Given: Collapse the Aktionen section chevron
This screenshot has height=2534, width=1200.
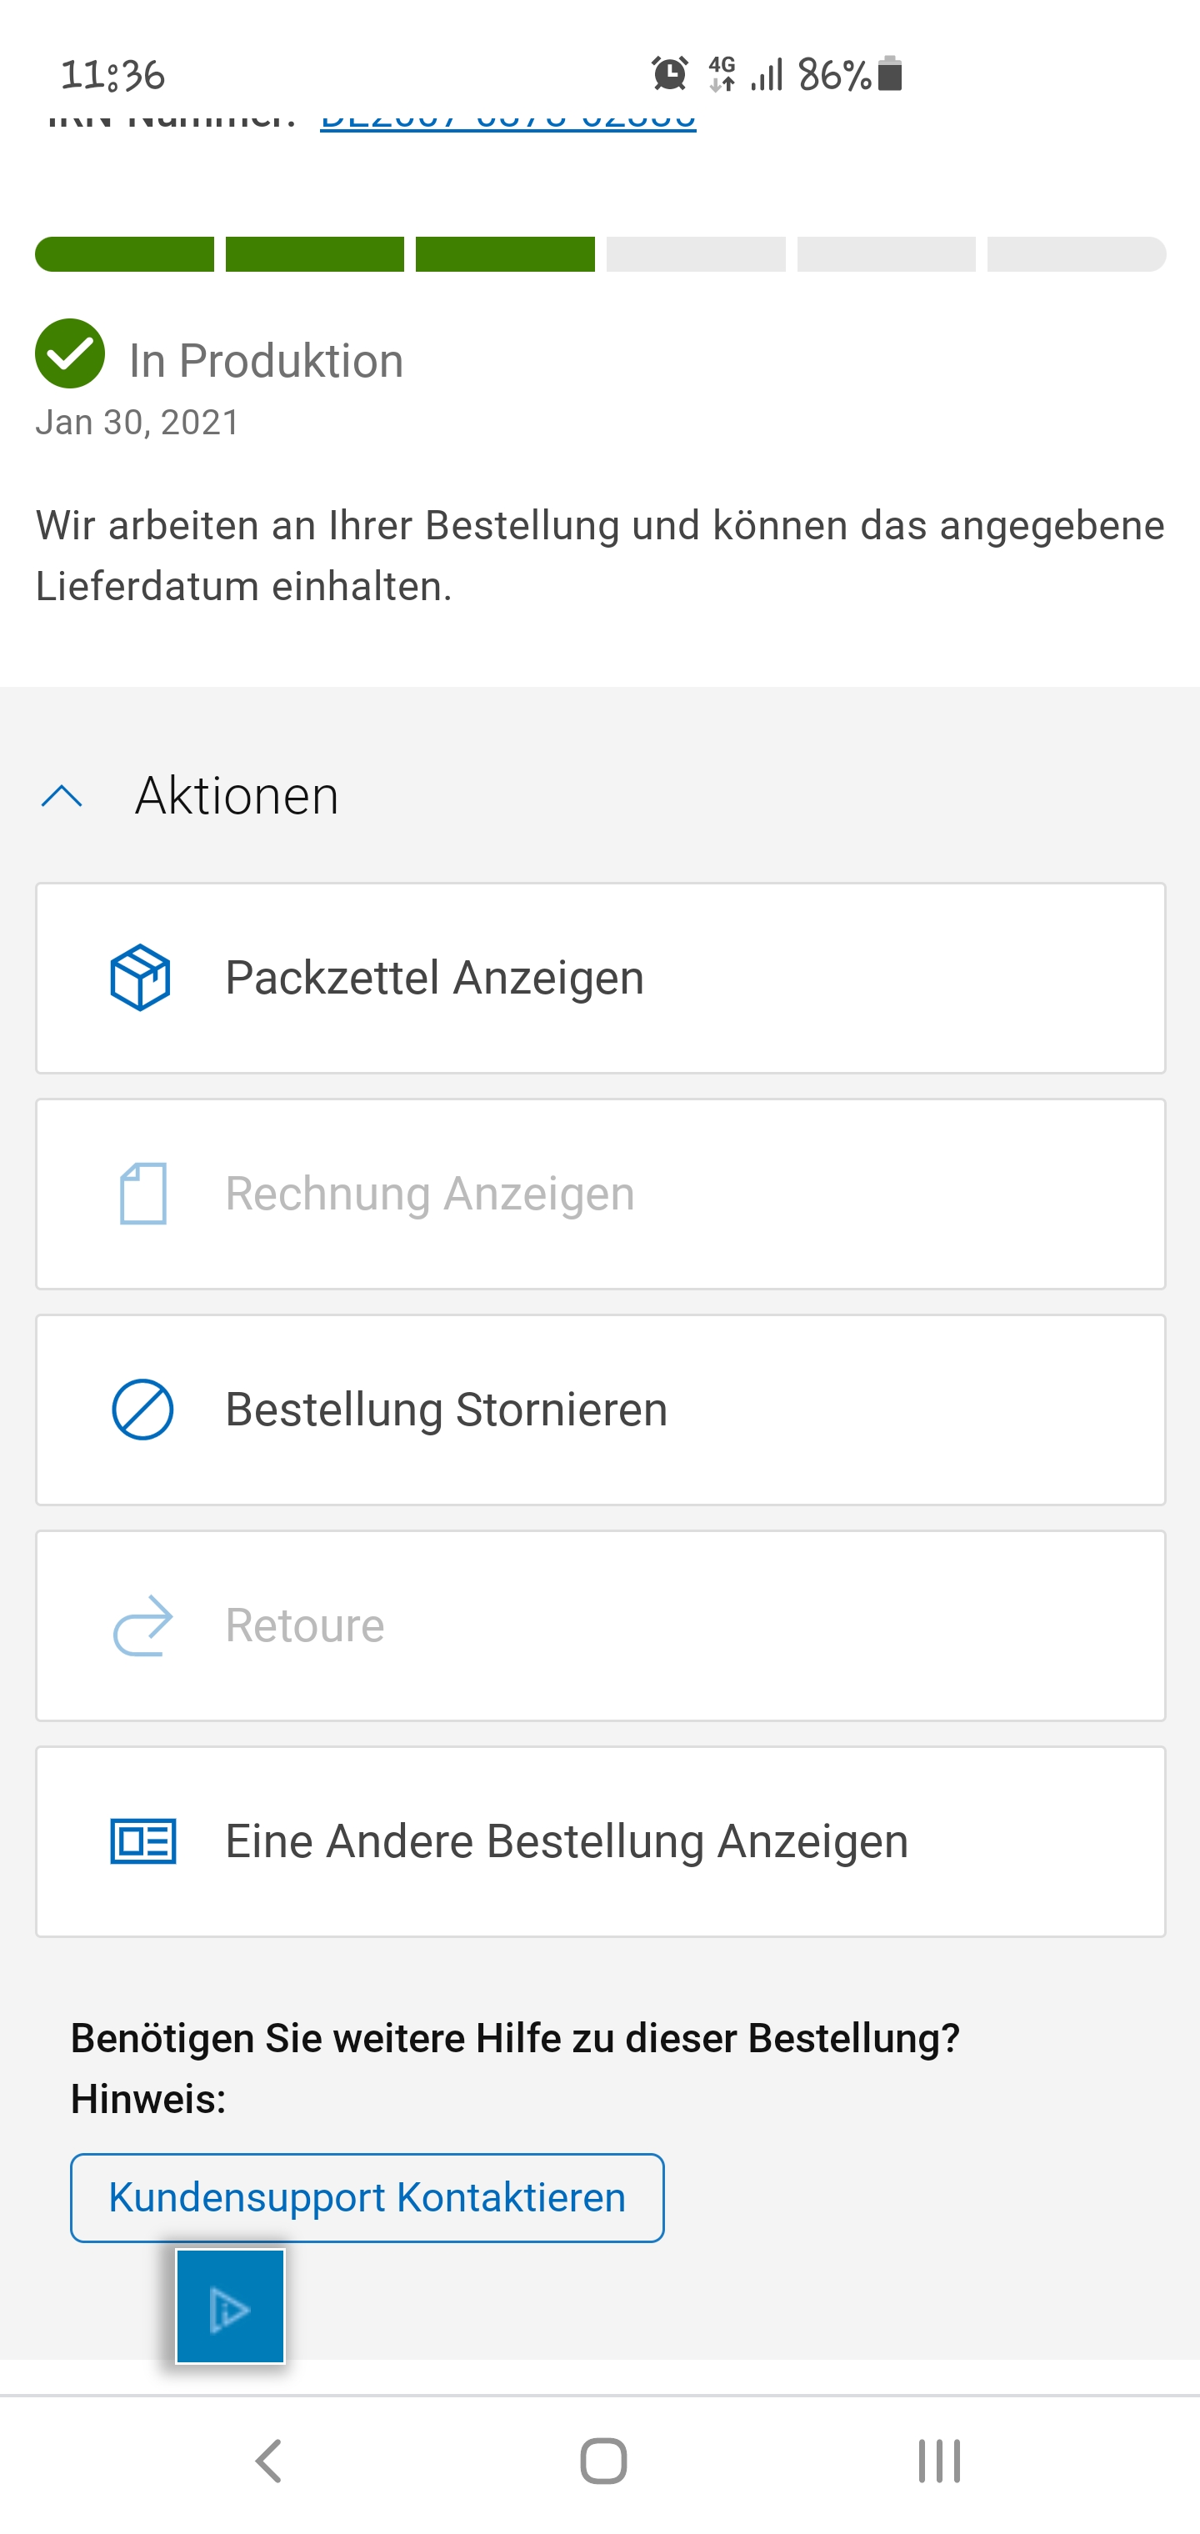Looking at the screenshot, I should [62, 796].
